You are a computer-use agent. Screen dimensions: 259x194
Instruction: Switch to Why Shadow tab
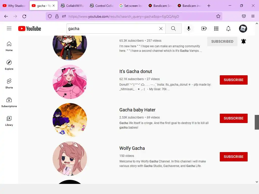point(14,6)
